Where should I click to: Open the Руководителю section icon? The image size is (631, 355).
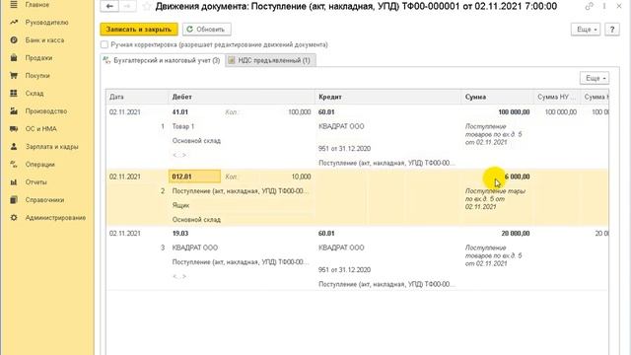point(14,23)
